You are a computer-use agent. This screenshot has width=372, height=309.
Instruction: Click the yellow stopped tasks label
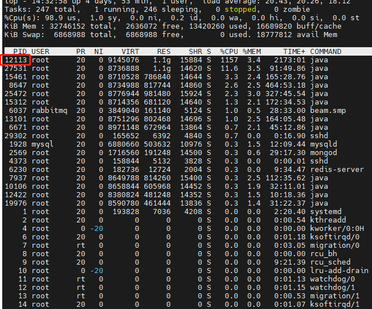[241, 10]
